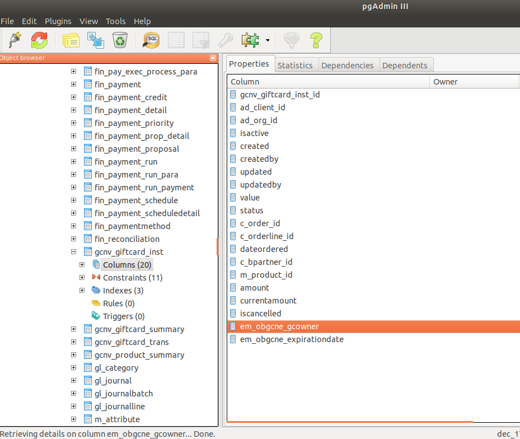Click the create new object icon
Viewport: 520px width, 439px height.
[x=95, y=40]
